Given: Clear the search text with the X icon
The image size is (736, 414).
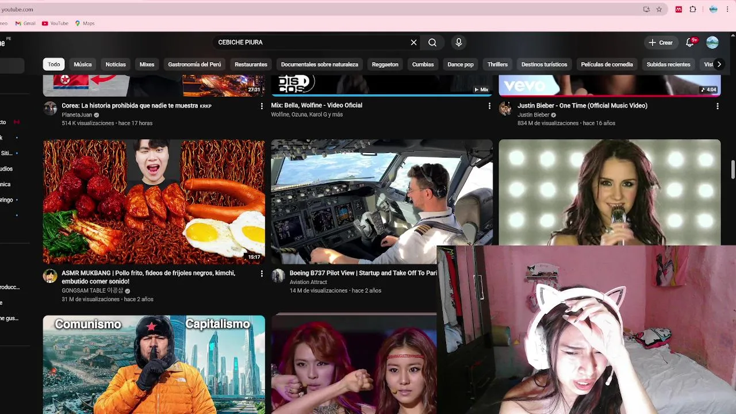Looking at the screenshot, I should (x=413, y=43).
